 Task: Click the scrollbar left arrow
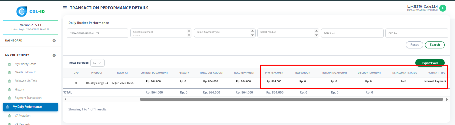(x=65, y=99)
